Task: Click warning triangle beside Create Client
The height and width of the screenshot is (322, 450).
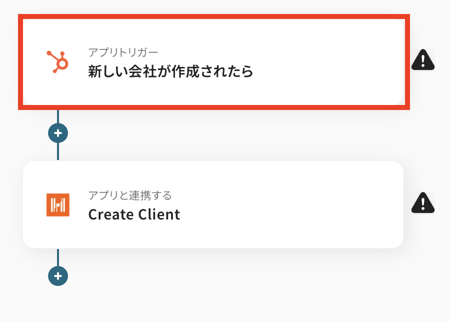Action: (x=423, y=202)
